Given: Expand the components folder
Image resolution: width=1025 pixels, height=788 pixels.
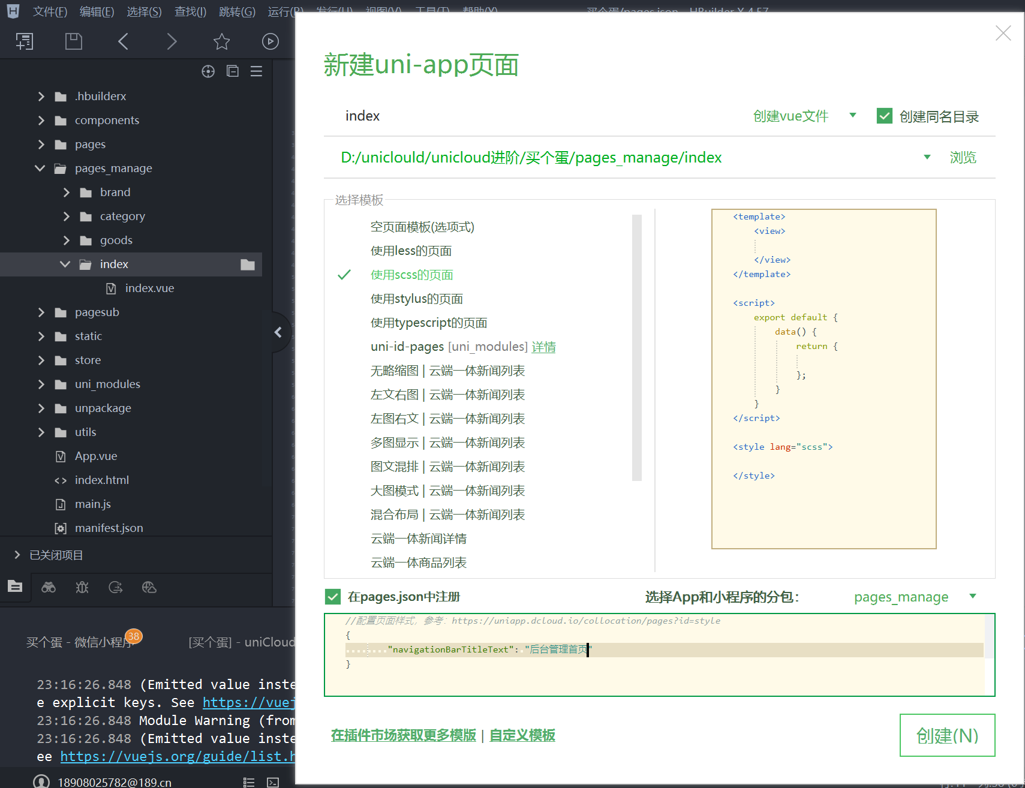Looking at the screenshot, I should [41, 120].
